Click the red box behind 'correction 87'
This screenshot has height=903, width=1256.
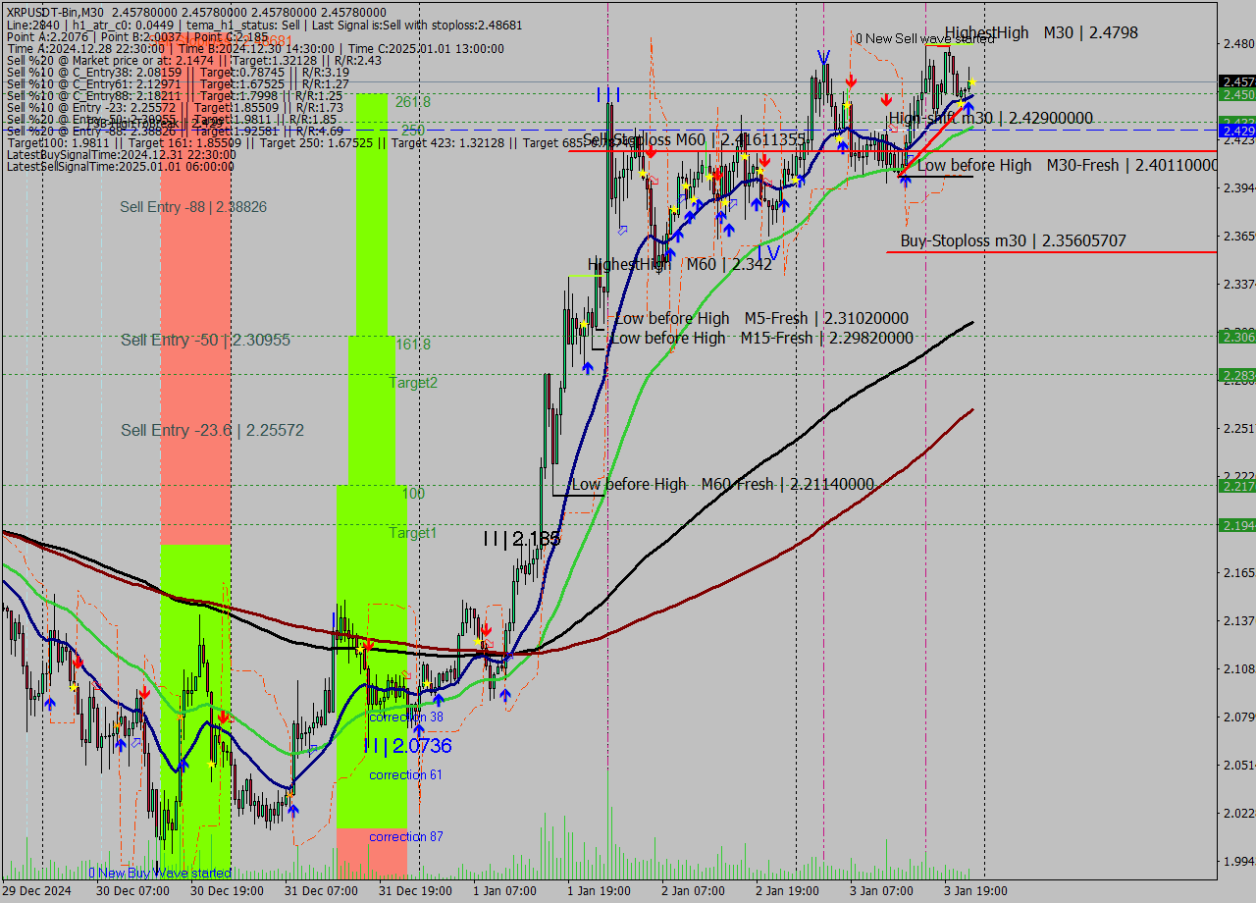click(x=372, y=852)
